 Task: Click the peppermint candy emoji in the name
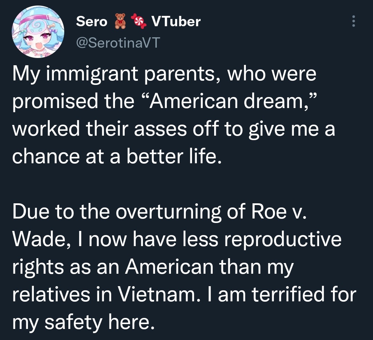click(x=141, y=21)
